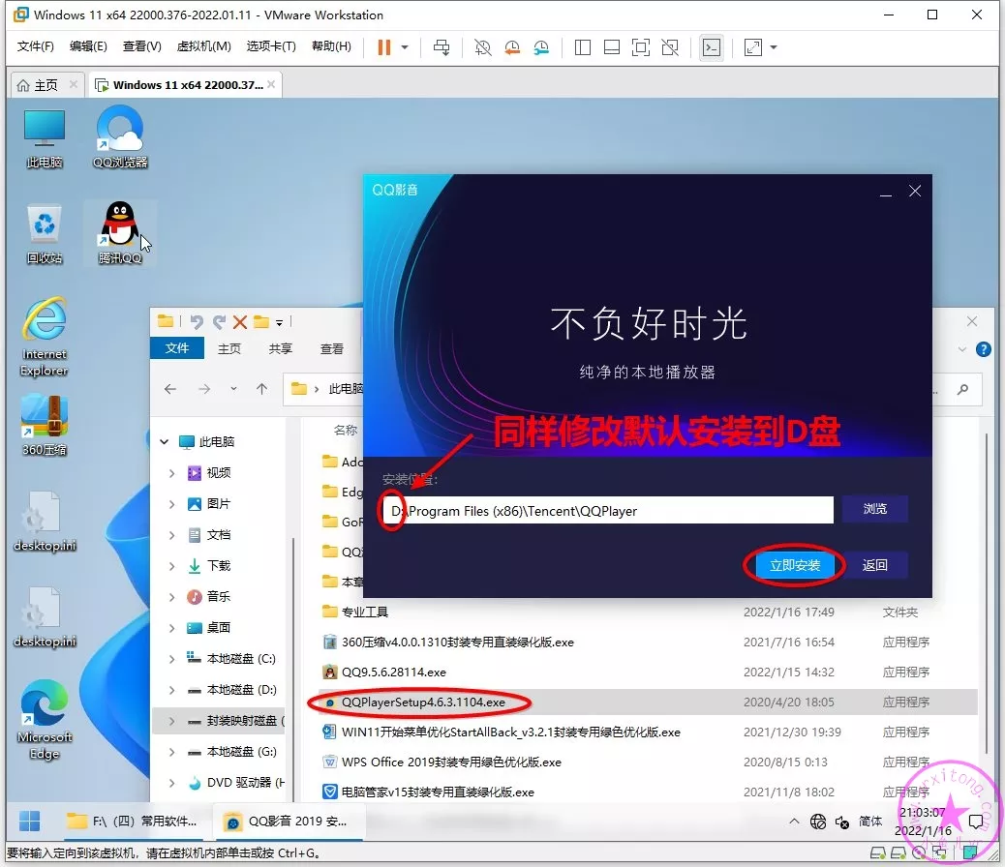This screenshot has height=867, width=1005.
Task: Open the VMware console view icon
Action: click(x=712, y=46)
